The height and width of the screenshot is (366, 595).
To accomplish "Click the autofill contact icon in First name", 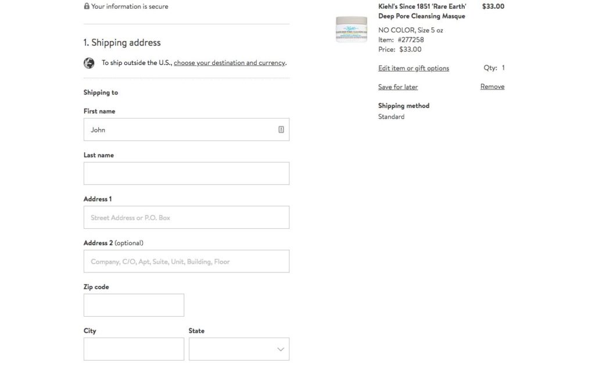I will tap(281, 130).
